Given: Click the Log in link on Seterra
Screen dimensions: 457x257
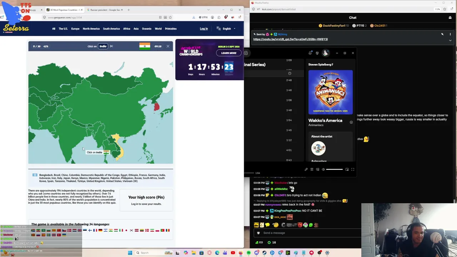Looking at the screenshot, I should click(x=204, y=29).
